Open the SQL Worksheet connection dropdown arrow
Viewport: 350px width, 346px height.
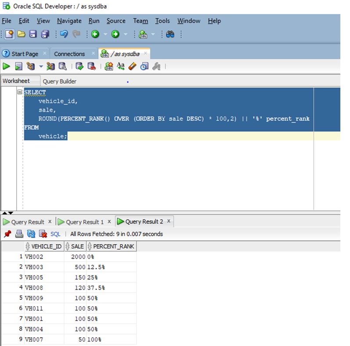coord(153,34)
